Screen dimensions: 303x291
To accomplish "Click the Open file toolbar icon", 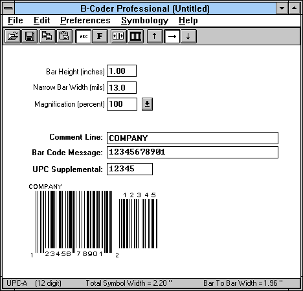I will coord(13,36).
